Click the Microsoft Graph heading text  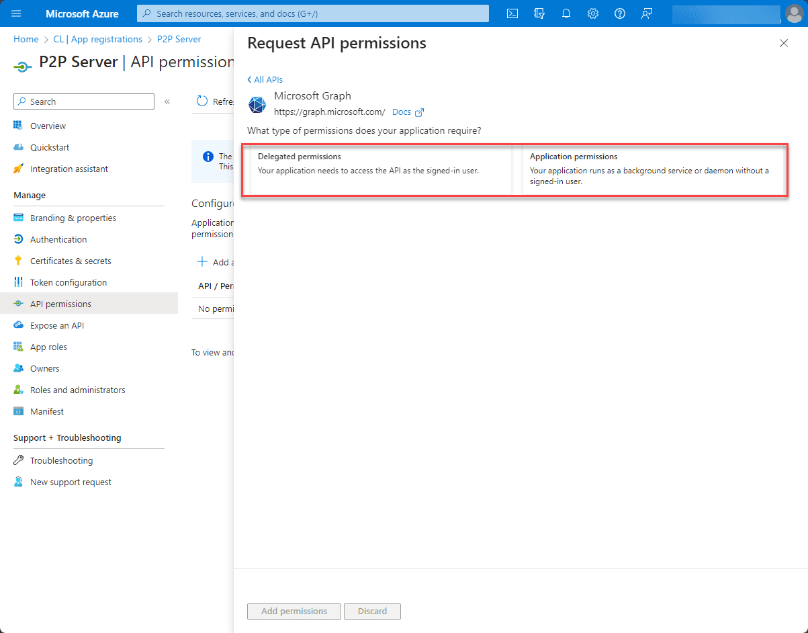pos(312,96)
